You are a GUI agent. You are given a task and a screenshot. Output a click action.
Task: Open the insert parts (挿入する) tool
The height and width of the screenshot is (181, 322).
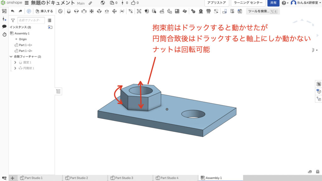[44, 11]
